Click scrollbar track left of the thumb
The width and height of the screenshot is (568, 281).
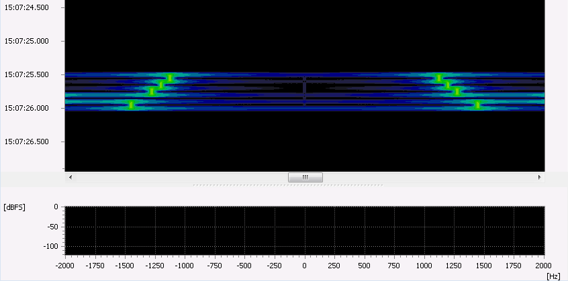(180, 178)
